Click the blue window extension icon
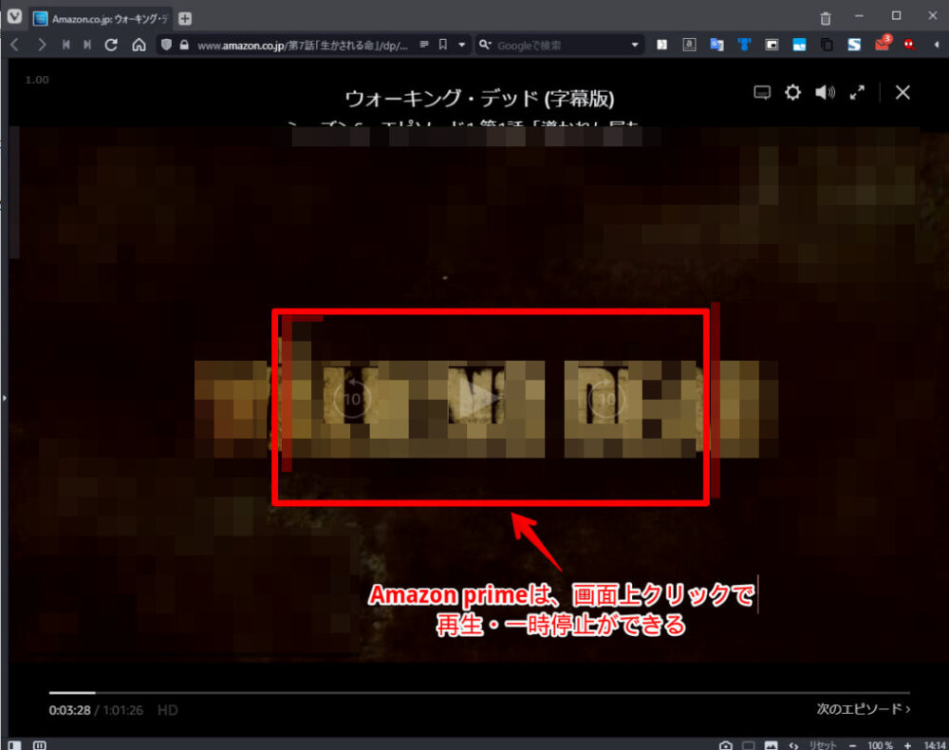The image size is (949, 750). [x=799, y=45]
